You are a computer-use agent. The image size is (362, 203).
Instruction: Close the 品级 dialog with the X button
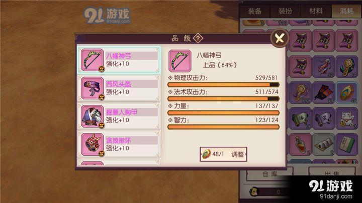point(280,38)
